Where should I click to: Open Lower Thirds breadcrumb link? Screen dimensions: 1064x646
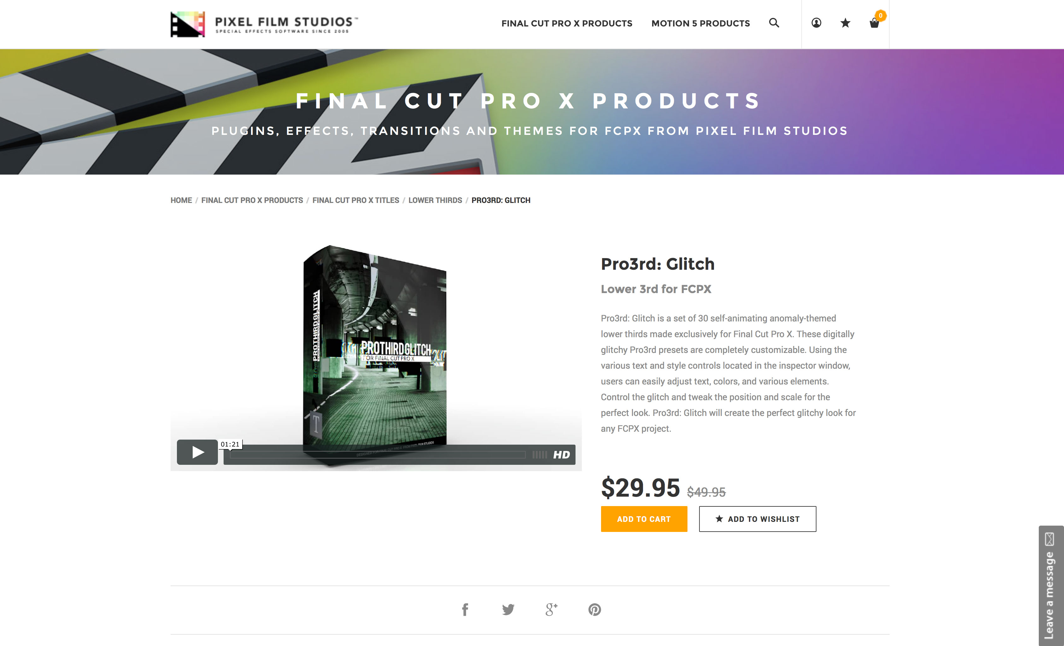(435, 200)
